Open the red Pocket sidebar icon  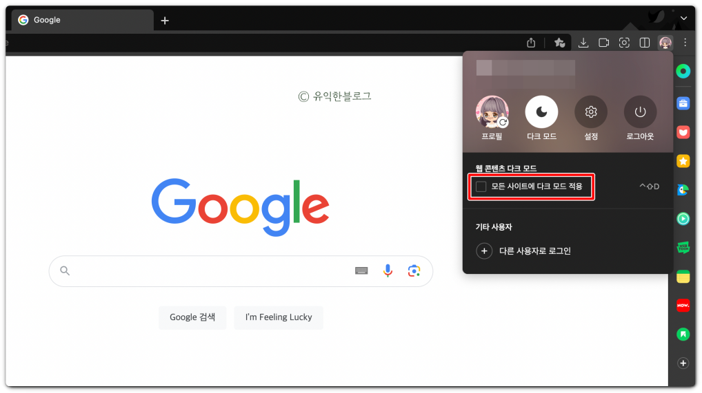683,132
